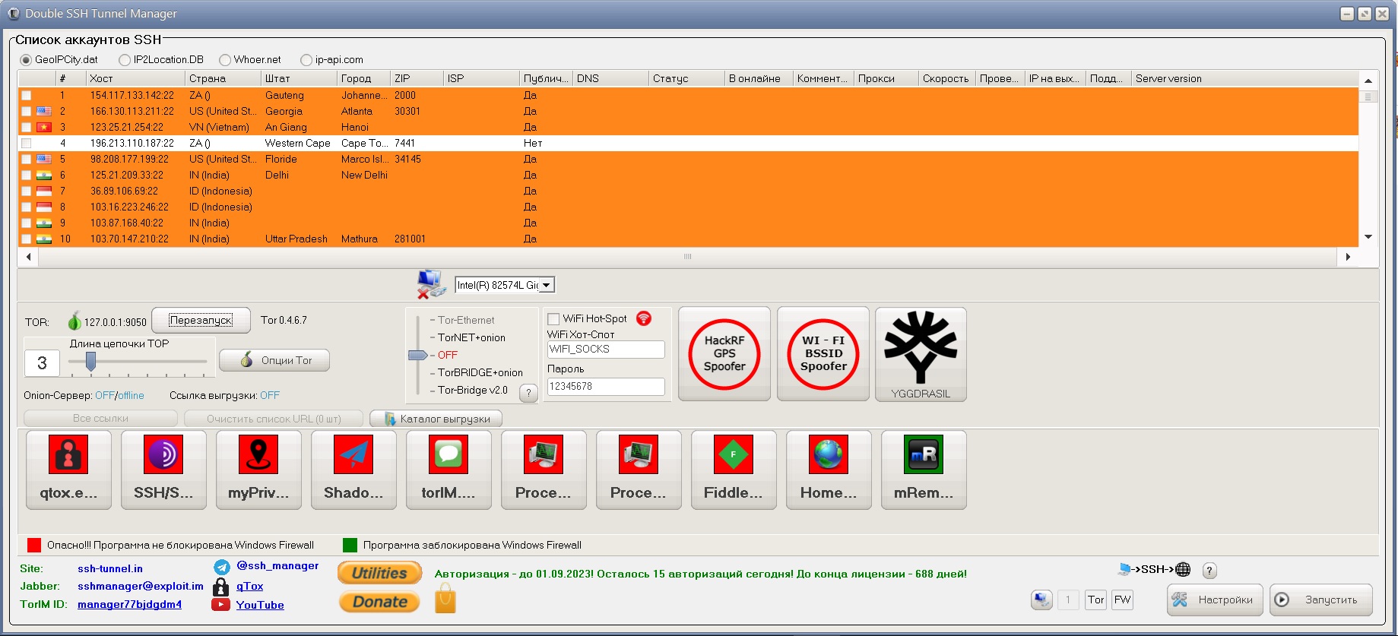Open the SSH/S... Tor browser tile
The image size is (1398, 636).
(163, 470)
